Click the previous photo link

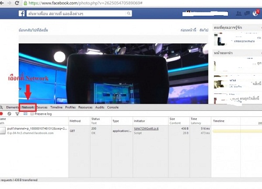click(188, 30)
